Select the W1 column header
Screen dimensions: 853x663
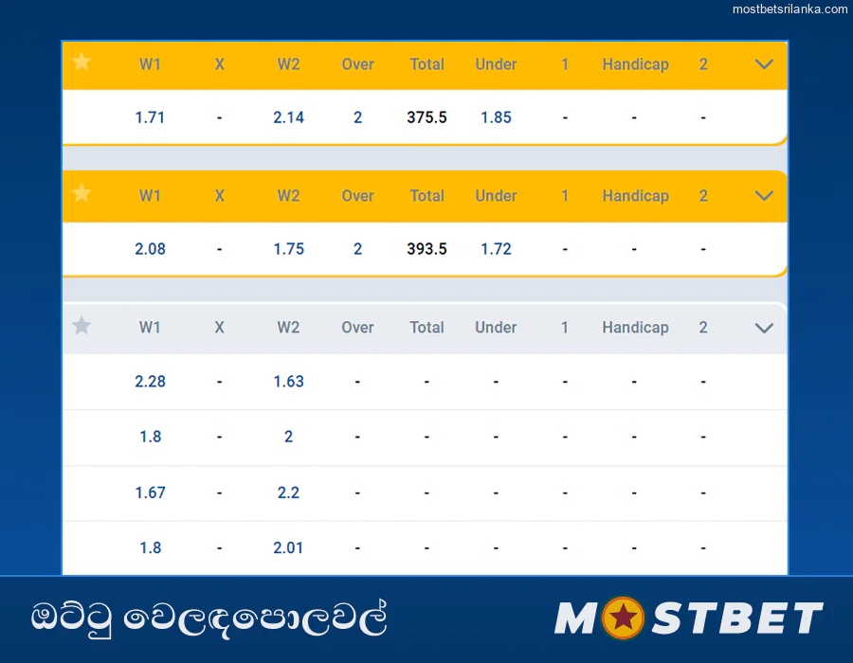(x=150, y=64)
